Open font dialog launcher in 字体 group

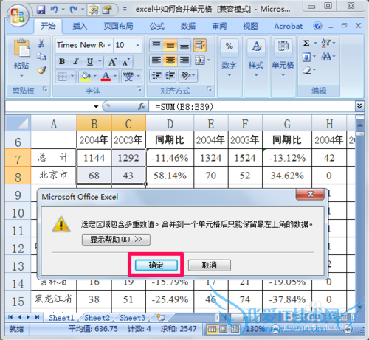(139, 89)
